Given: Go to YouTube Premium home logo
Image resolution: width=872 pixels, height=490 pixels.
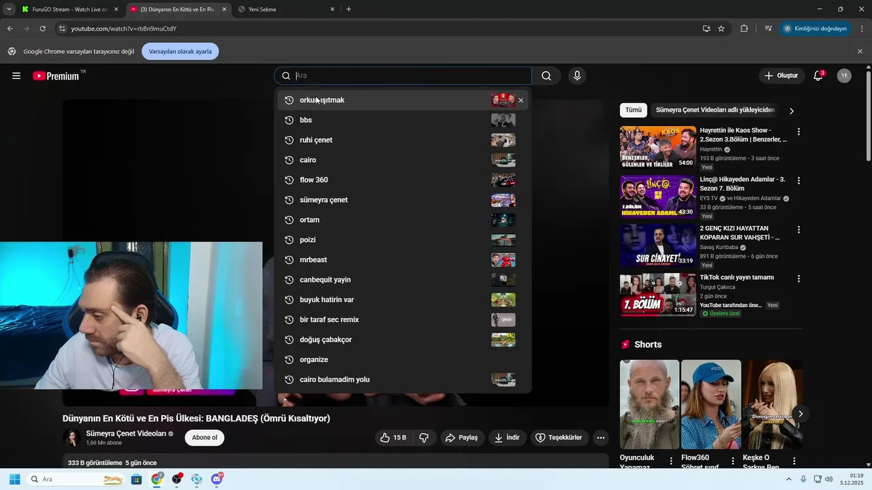Looking at the screenshot, I should 56,76.
